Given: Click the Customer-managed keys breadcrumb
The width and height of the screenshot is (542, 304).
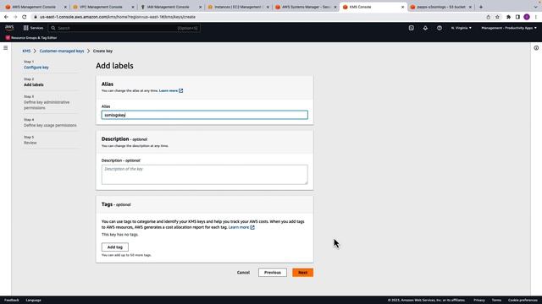Looking at the screenshot, I should click(x=62, y=51).
